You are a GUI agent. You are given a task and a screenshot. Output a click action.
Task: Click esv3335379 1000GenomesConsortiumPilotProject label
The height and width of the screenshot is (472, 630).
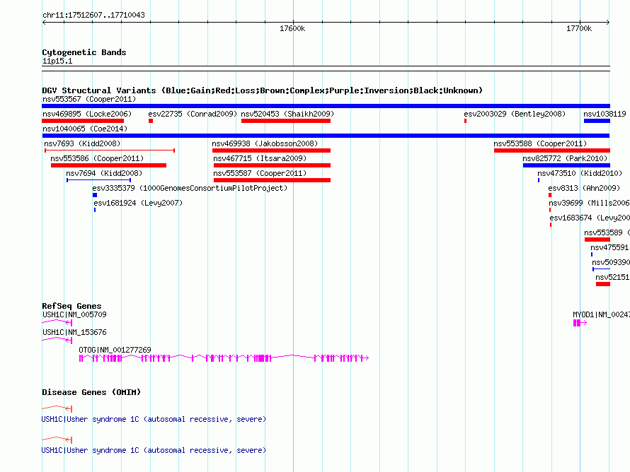pos(190,188)
